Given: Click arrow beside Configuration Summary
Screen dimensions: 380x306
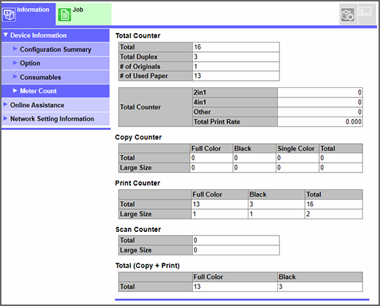Looking at the screenshot, I should (15, 48).
